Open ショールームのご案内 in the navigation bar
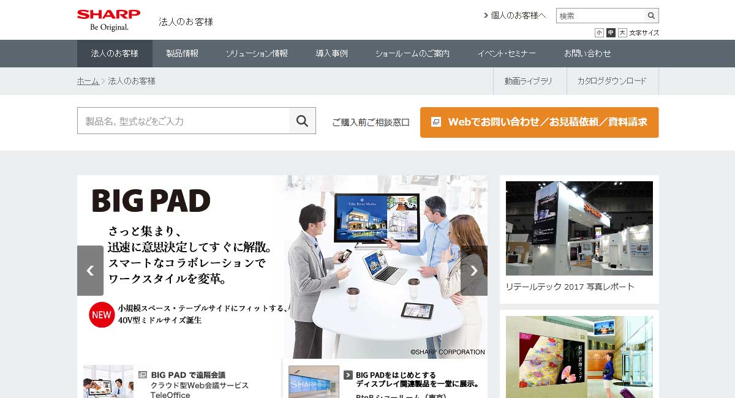This screenshot has width=735, height=398. tap(412, 53)
